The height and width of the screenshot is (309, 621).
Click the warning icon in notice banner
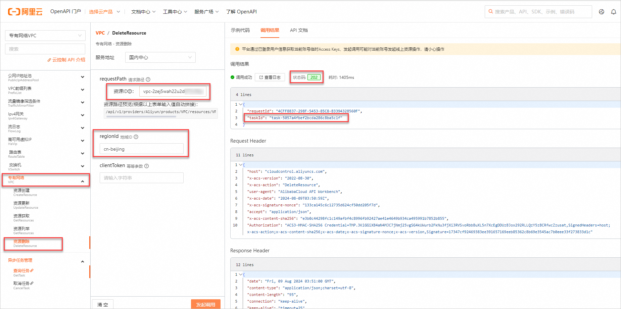tap(237, 49)
